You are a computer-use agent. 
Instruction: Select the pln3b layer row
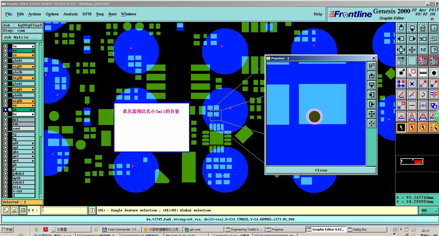(23, 72)
